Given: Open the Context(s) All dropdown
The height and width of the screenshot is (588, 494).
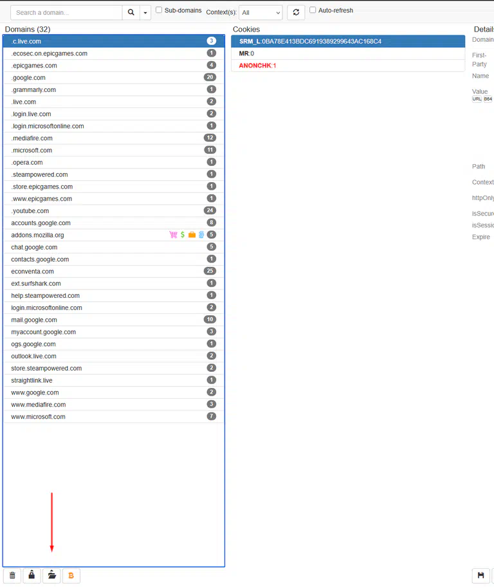Looking at the screenshot, I should tap(261, 12).
